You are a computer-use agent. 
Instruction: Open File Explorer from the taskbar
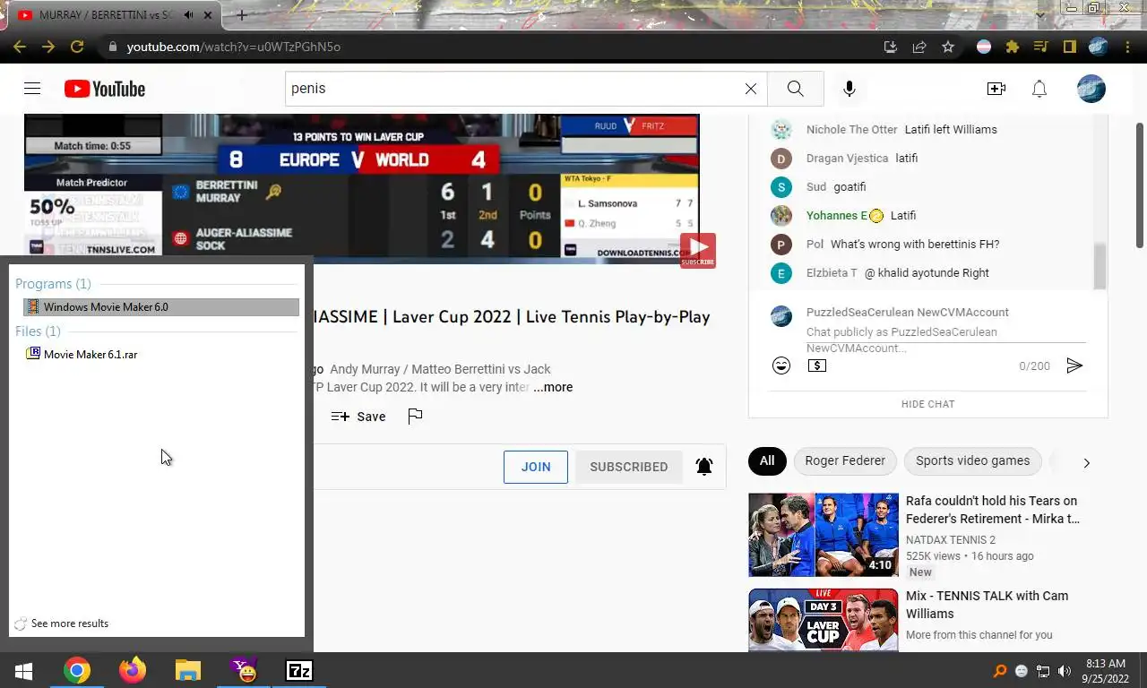(x=188, y=670)
